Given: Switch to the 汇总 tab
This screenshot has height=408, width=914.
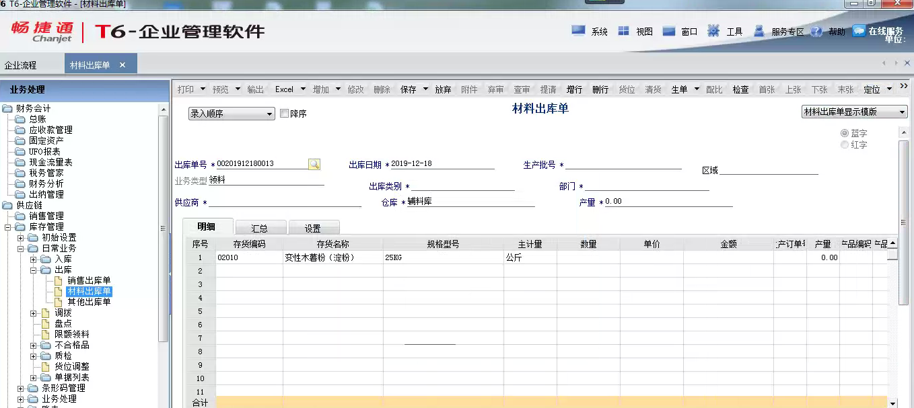Looking at the screenshot, I should point(260,228).
